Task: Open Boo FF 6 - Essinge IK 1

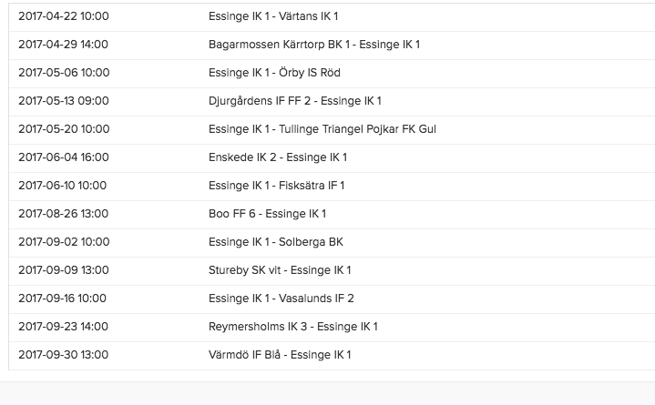Action: click(x=267, y=214)
